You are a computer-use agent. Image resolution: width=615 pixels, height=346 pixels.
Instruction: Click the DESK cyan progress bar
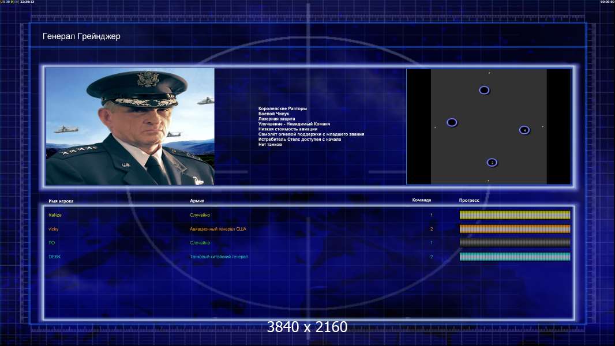click(515, 257)
